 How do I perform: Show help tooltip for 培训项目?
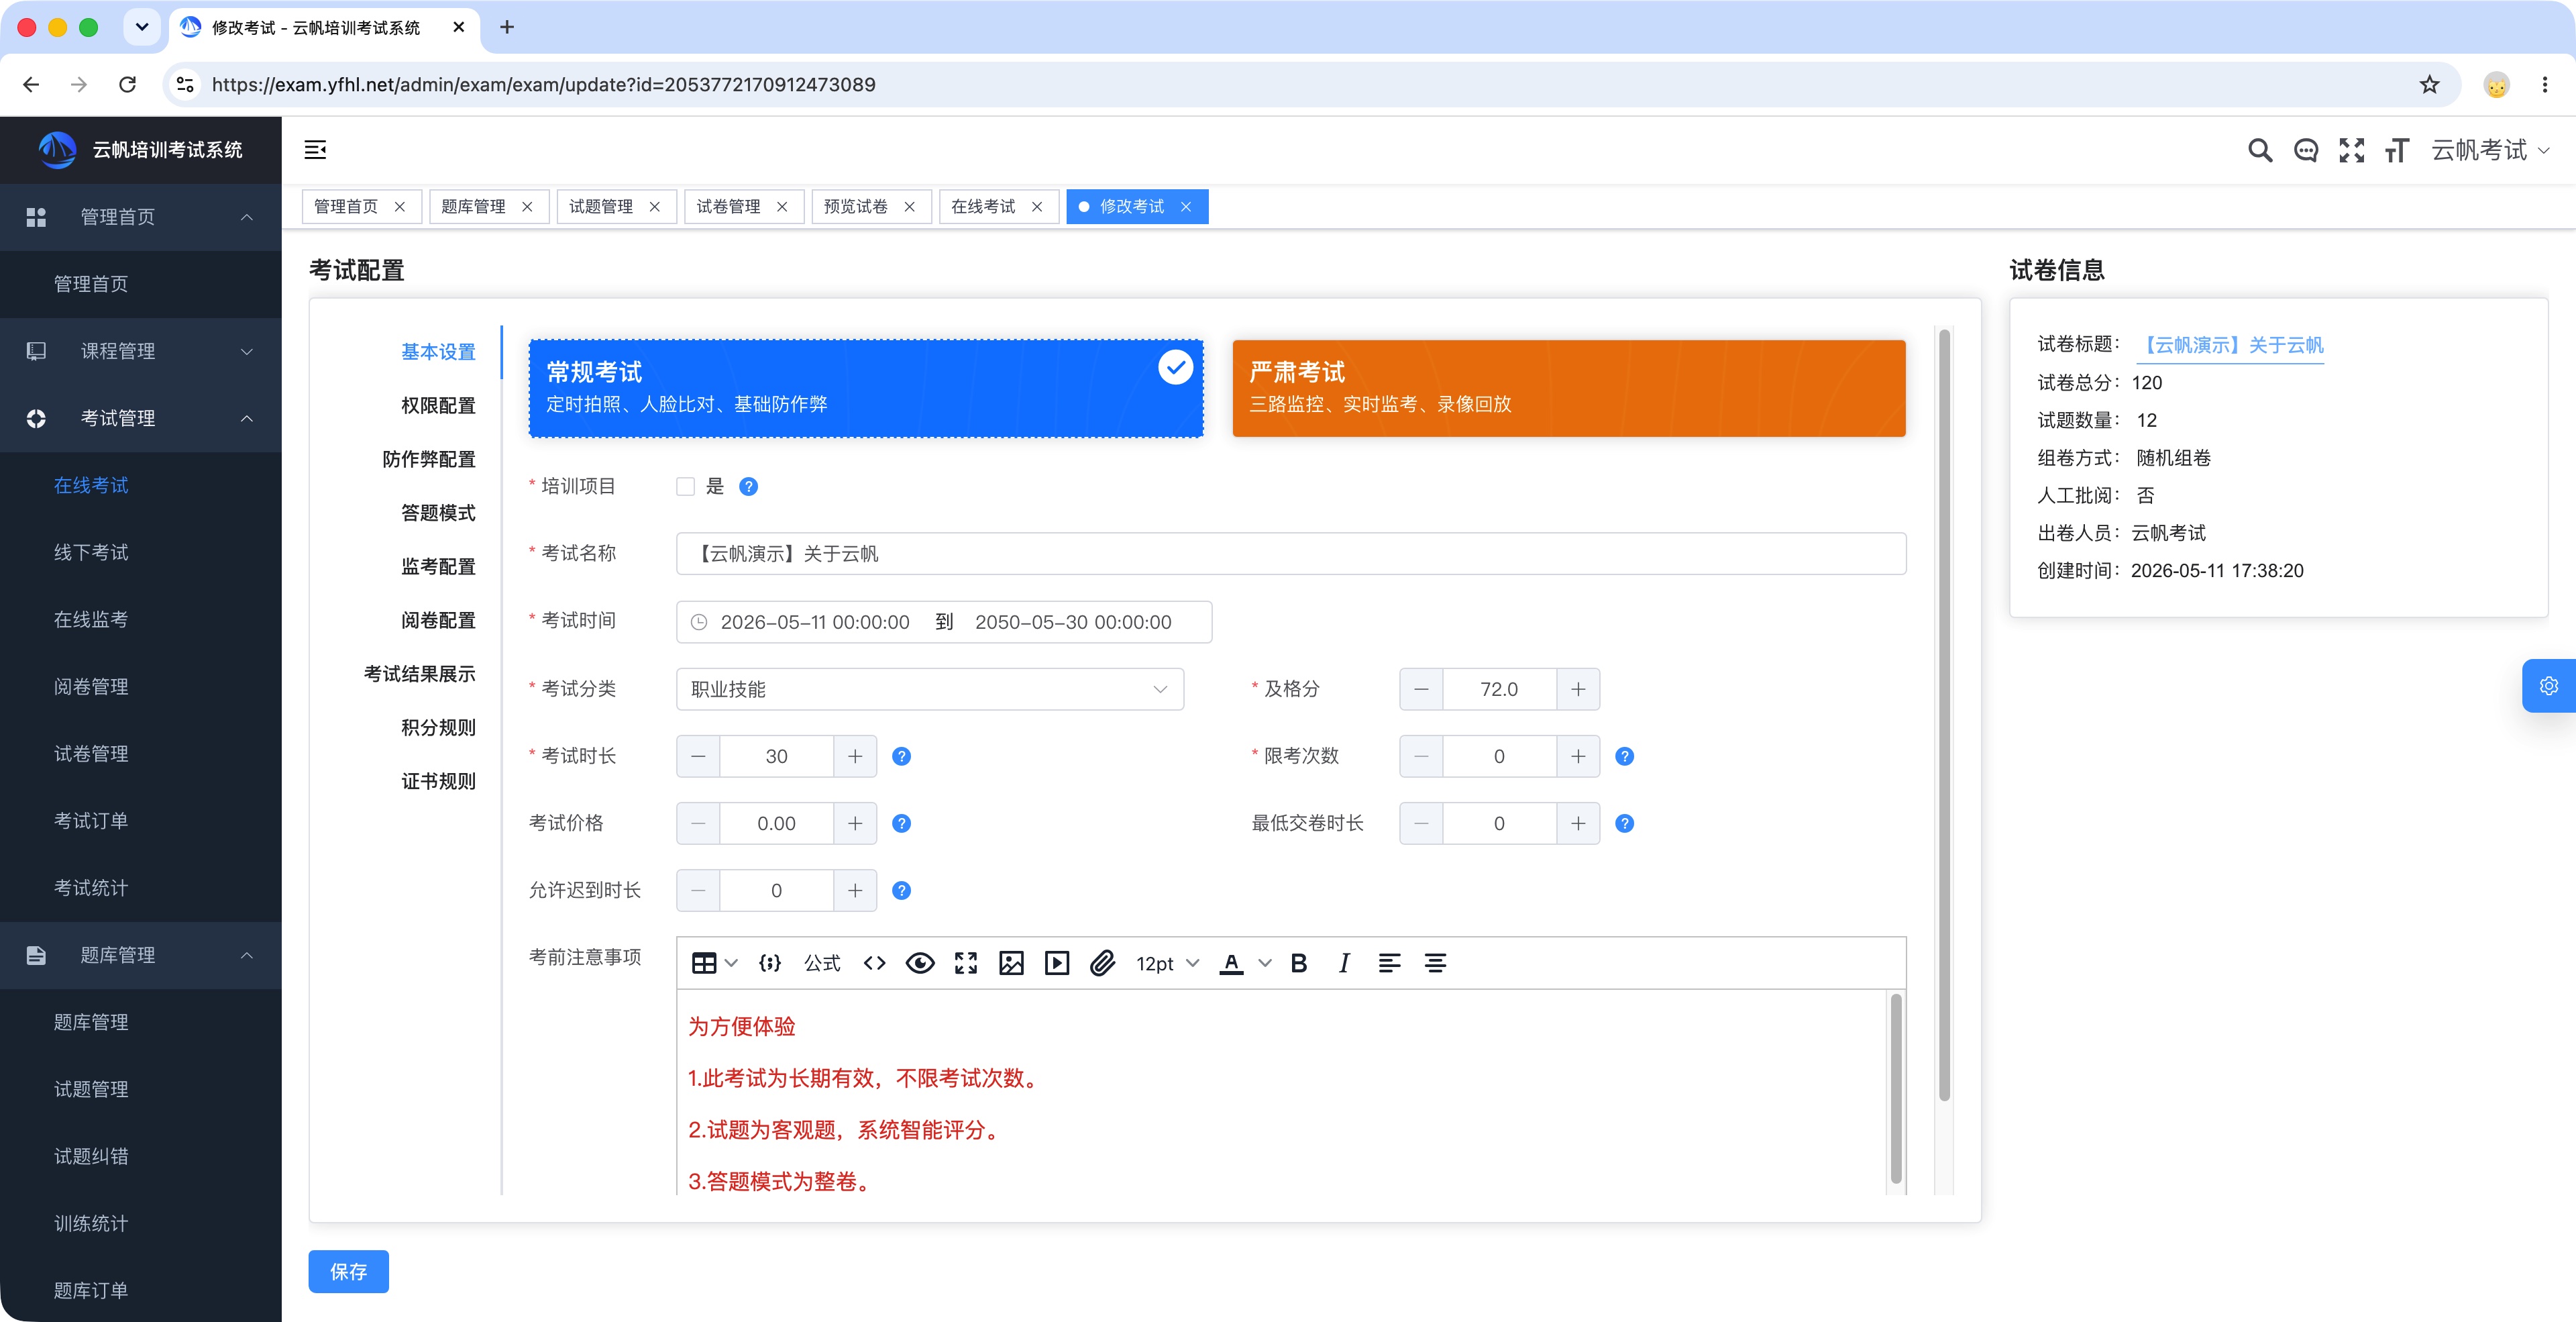click(x=748, y=487)
